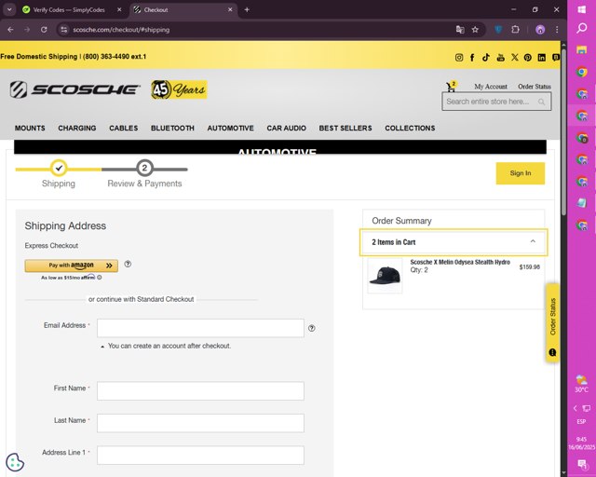Click the Scosche logo
Viewport: 596px width, 477px height.
click(74, 89)
